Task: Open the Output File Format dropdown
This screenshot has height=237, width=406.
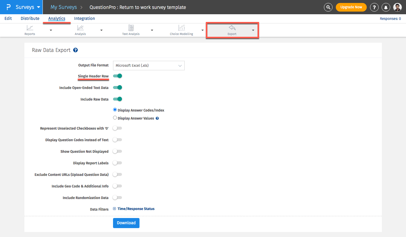Action: click(149, 66)
